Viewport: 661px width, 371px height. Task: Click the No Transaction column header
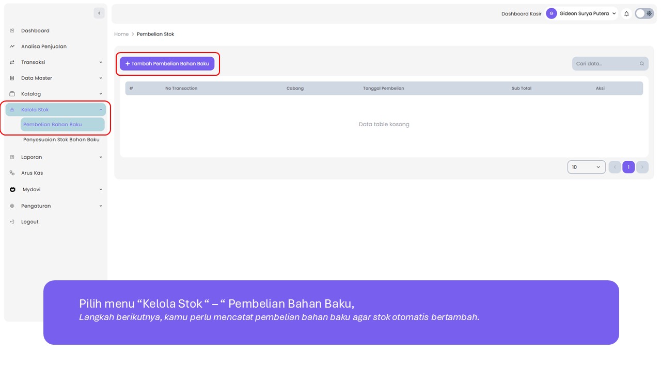(181, 88)
